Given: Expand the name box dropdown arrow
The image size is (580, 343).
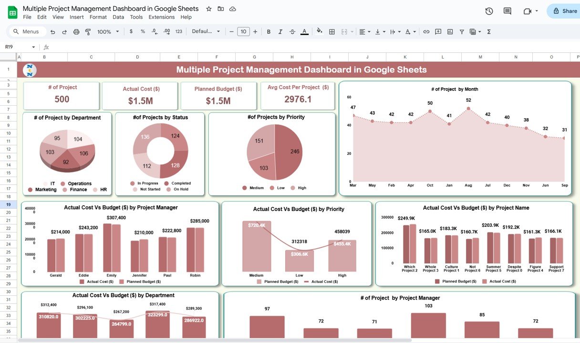Looking at the screenshot, I should 33,47.
